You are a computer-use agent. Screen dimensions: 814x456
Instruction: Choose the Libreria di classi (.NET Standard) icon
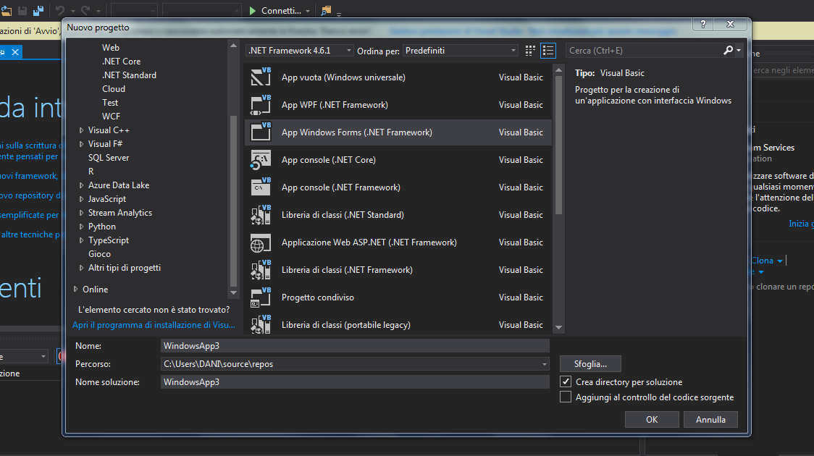(261, 214)
